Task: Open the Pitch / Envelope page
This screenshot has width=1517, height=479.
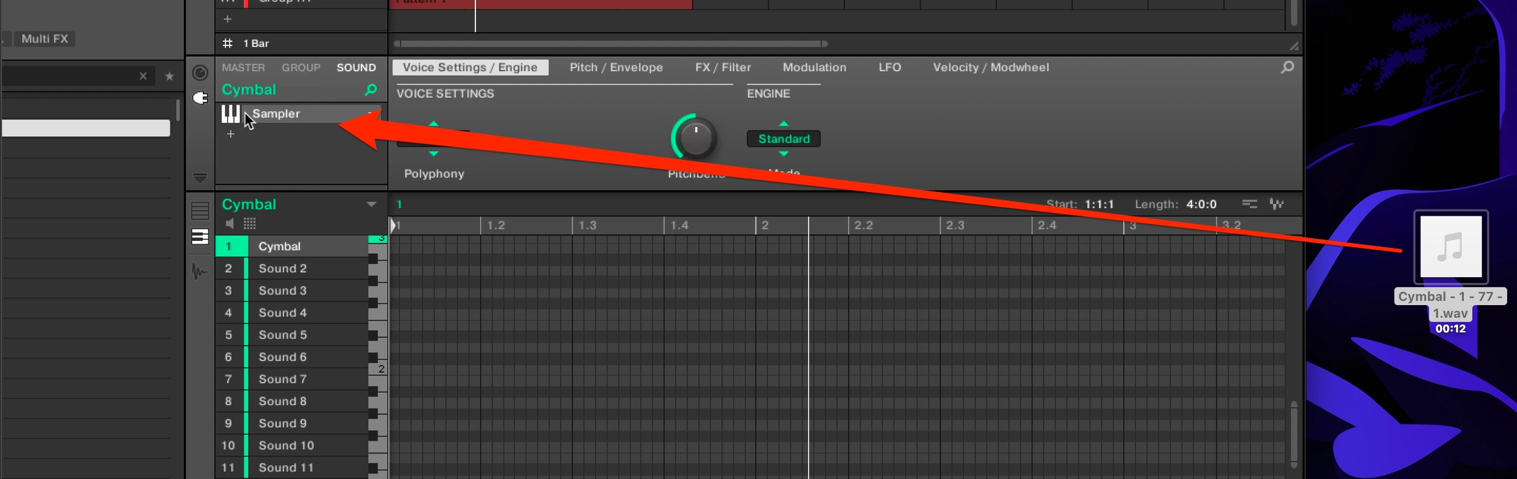Action: tap(616, 67)
